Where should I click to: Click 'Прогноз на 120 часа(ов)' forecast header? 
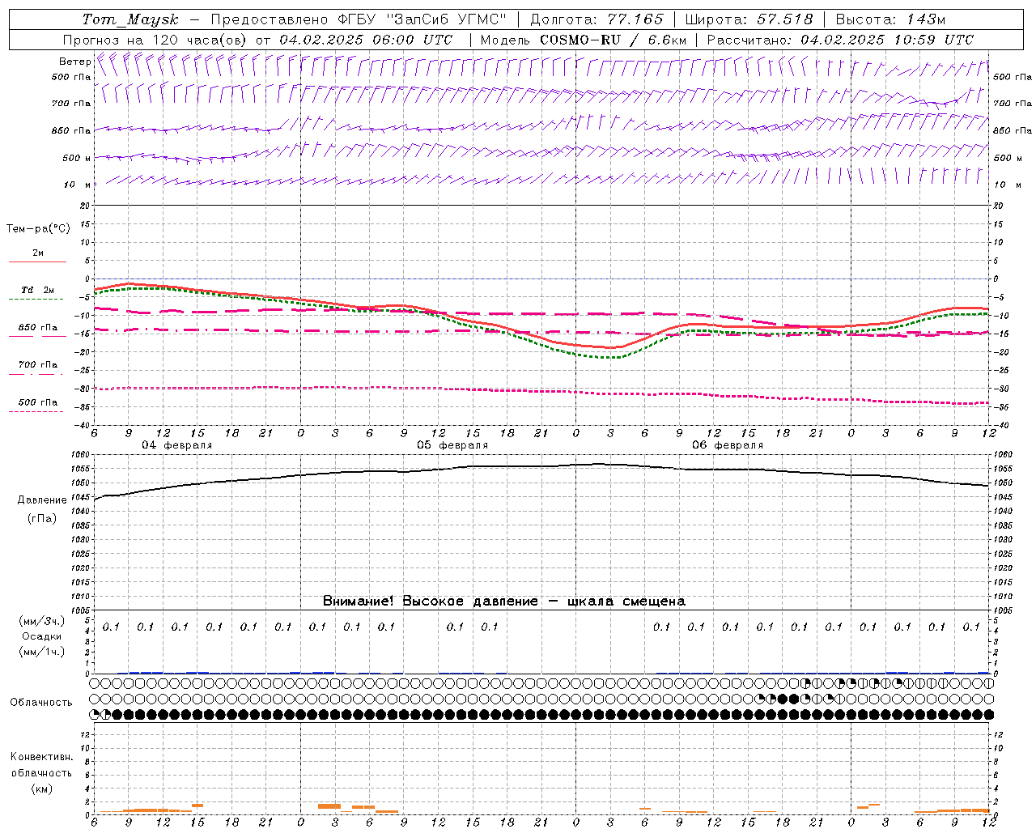(x=155, y=40)
